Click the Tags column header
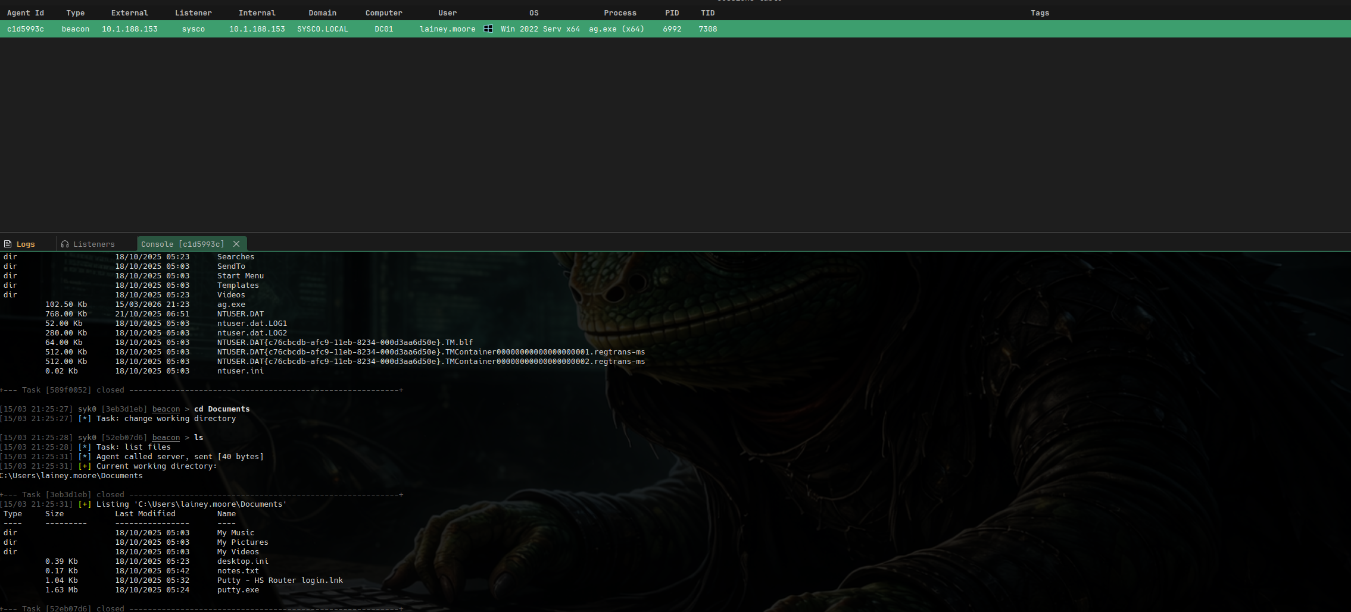1351x612 pixels. [1040, 12]
